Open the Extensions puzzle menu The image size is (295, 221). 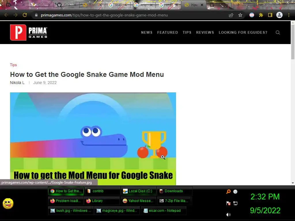click(261, 15)
